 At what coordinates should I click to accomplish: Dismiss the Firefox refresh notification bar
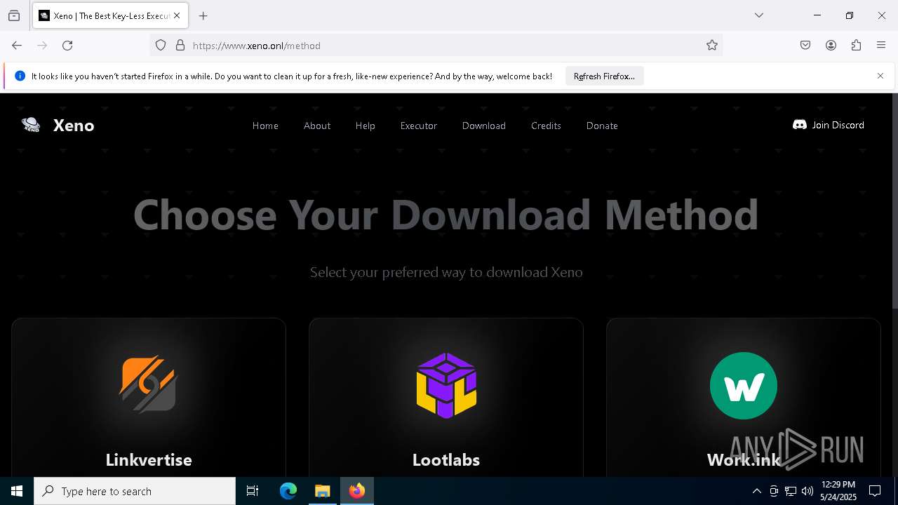pos(880,76)
